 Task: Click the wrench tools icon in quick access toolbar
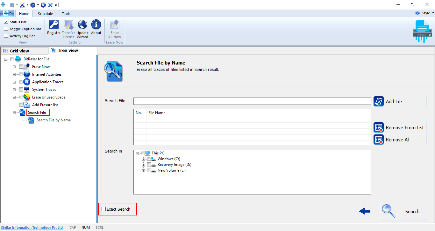[x=22, y=5]
